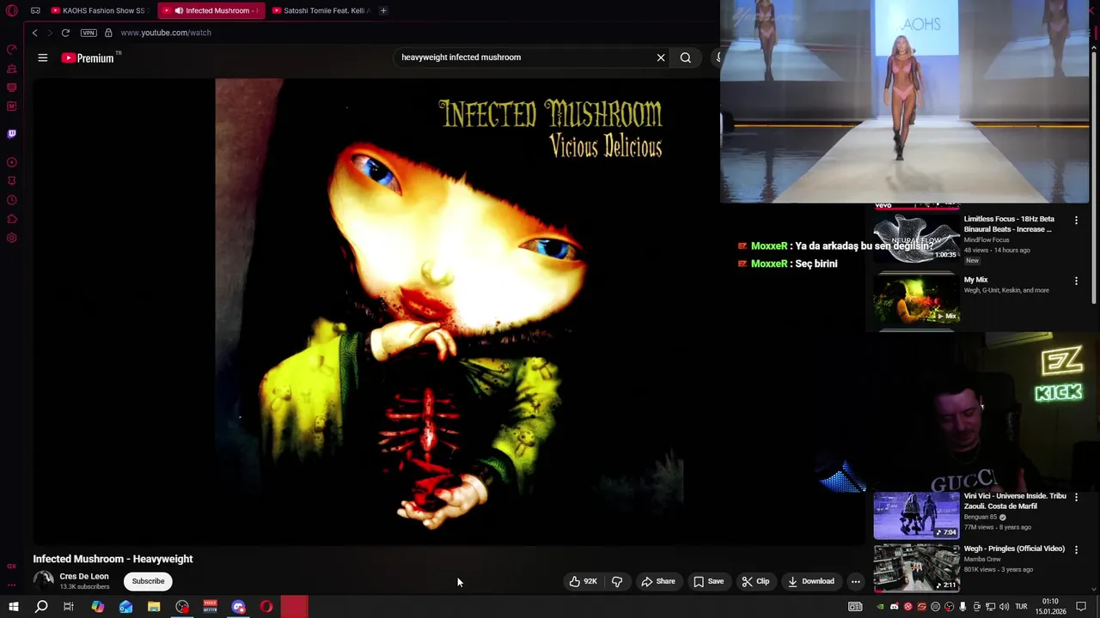Open the tab islands workspace icon
The image size is (1100, 618).
click(35, 10)
